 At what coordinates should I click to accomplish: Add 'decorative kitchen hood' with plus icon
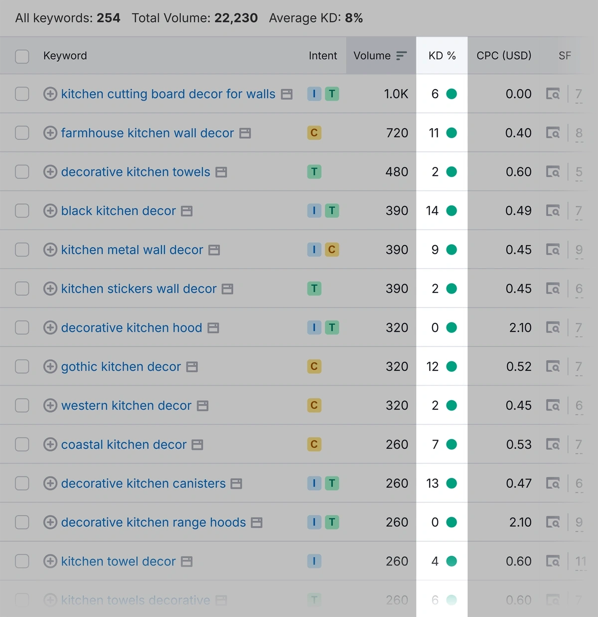50,327
